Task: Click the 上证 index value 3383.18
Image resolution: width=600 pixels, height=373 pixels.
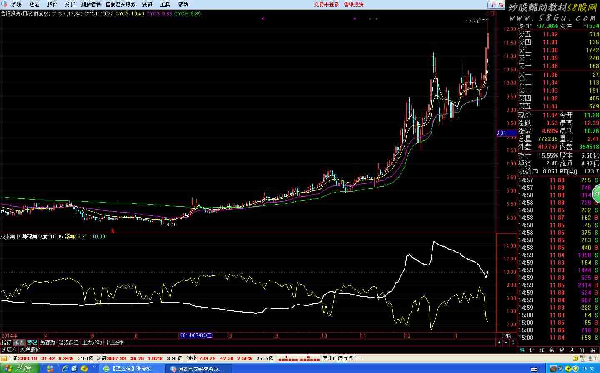Action: (x=27, y=358)
